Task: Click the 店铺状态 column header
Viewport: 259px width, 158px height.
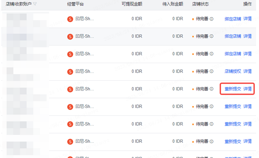Action: 200,4
